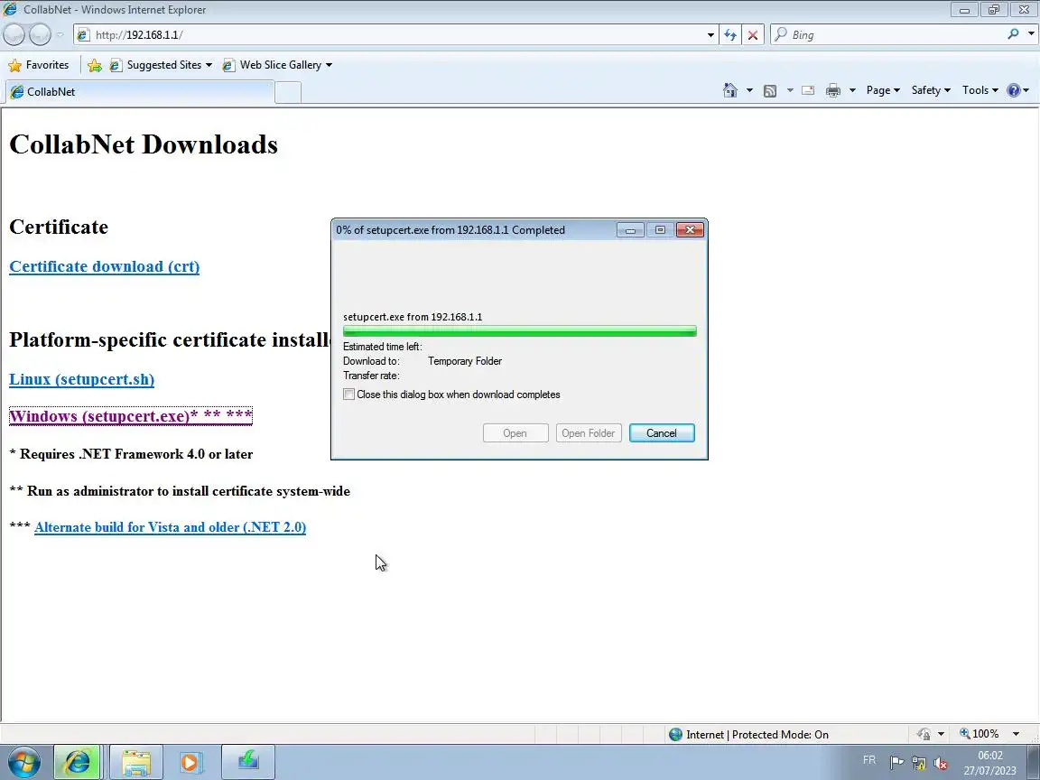
Task: Click the page icon in address bar
Action: click(83, 34)
